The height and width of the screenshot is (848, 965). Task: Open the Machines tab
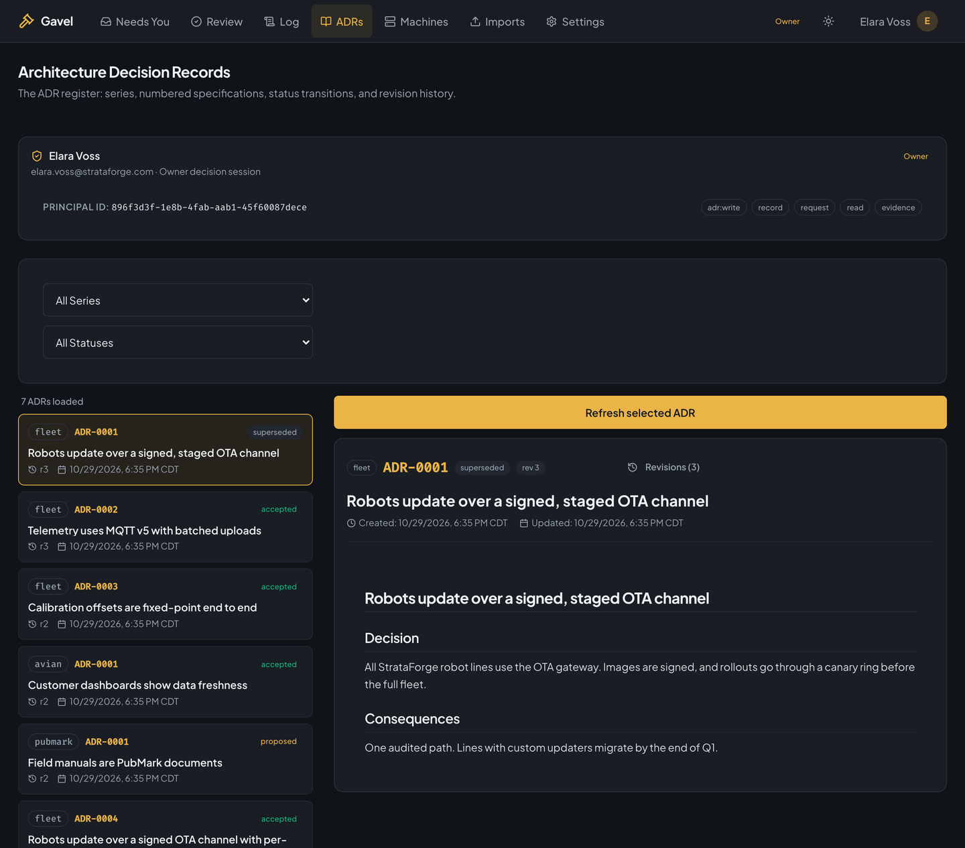(x=416, y=21)
